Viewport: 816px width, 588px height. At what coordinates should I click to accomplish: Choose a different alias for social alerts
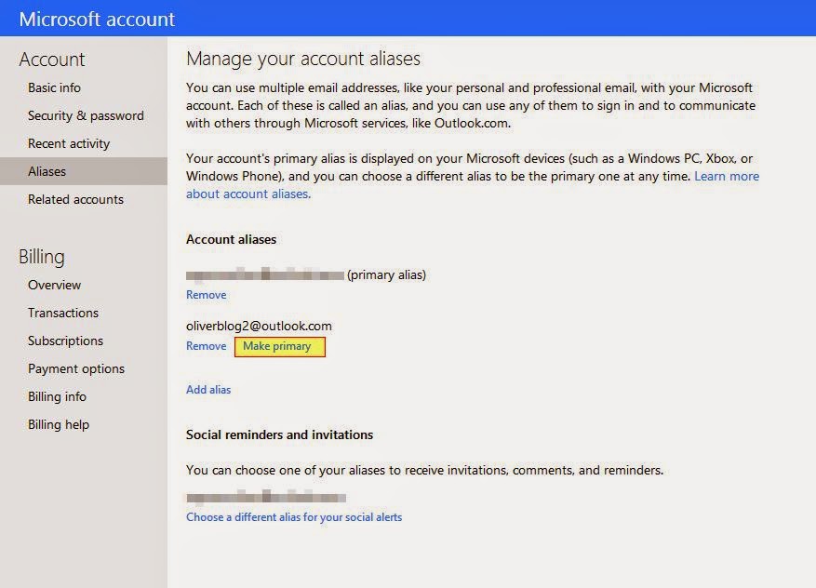pos(294,517)
